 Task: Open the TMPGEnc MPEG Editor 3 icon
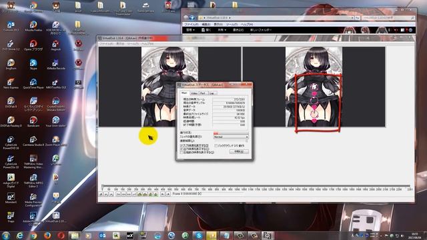[33, 181]
